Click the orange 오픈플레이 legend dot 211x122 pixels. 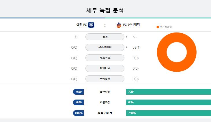pyautogui.click(x=158, y=27)
